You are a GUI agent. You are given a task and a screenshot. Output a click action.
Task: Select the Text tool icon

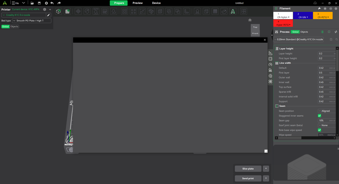233,11
